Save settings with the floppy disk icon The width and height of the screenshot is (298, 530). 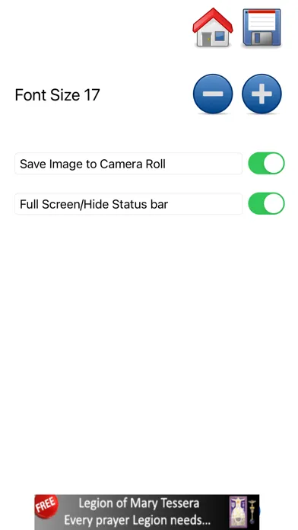pyautogui.click(x=262, y=27)
